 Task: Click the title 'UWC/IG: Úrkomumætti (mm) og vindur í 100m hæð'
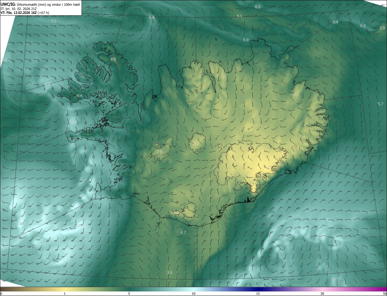pyautogui.click(x=40, y=4)
